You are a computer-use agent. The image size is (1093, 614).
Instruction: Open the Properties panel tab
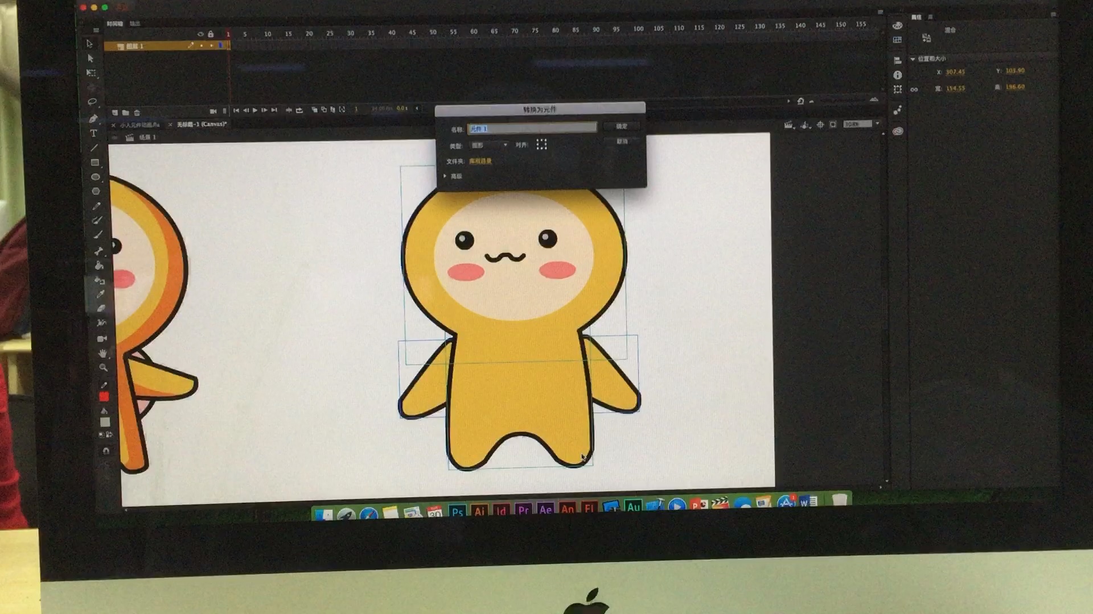coord(916,17)
